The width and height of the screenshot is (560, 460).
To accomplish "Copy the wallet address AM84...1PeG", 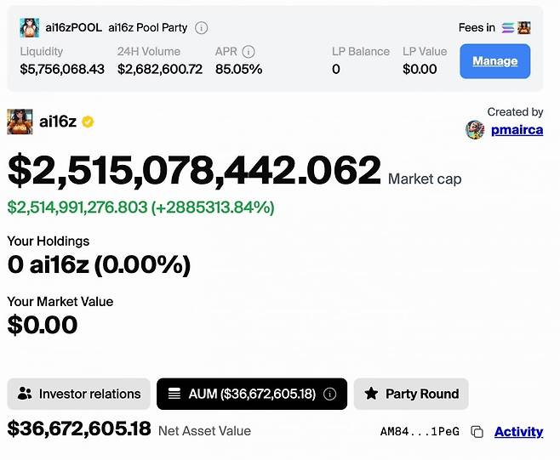I will (x=477, y=432).
